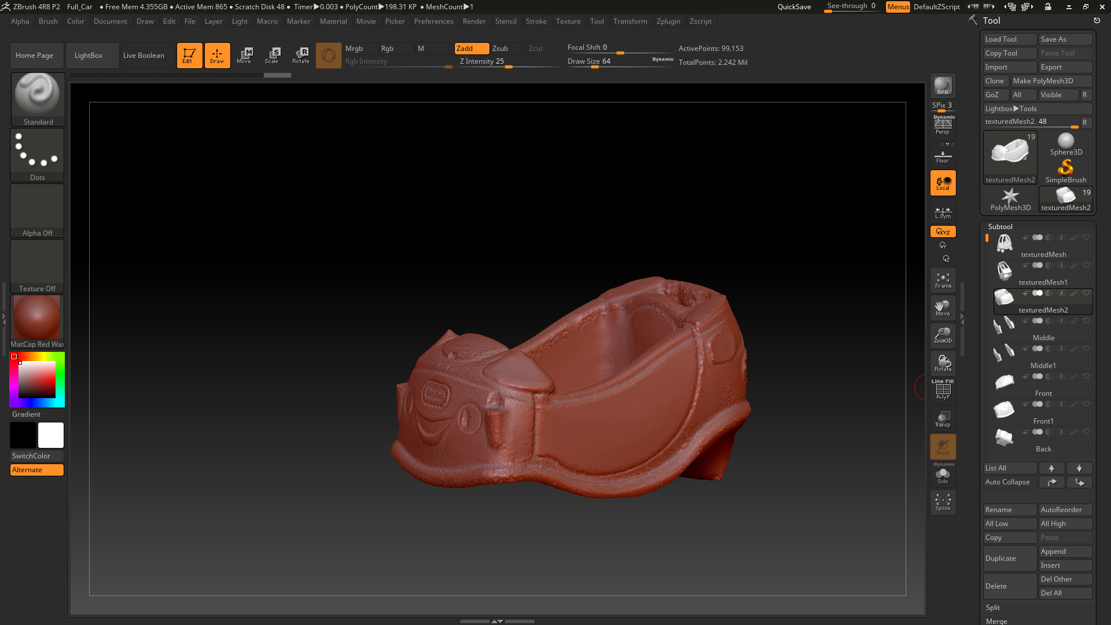This screenshot has height=625, width=1111.
Task: Adjust the Z Intensity slider
Action: pos(509,61)
